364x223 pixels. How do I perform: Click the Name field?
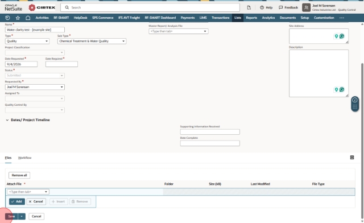(x=35, y=30)
